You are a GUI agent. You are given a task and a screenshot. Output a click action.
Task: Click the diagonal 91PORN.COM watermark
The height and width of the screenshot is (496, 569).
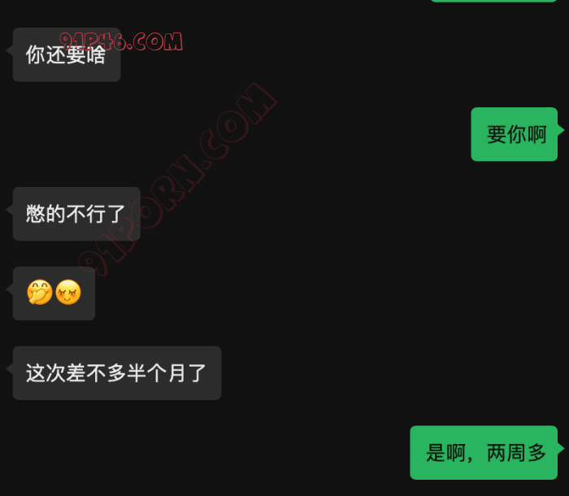tap(178, 180)
